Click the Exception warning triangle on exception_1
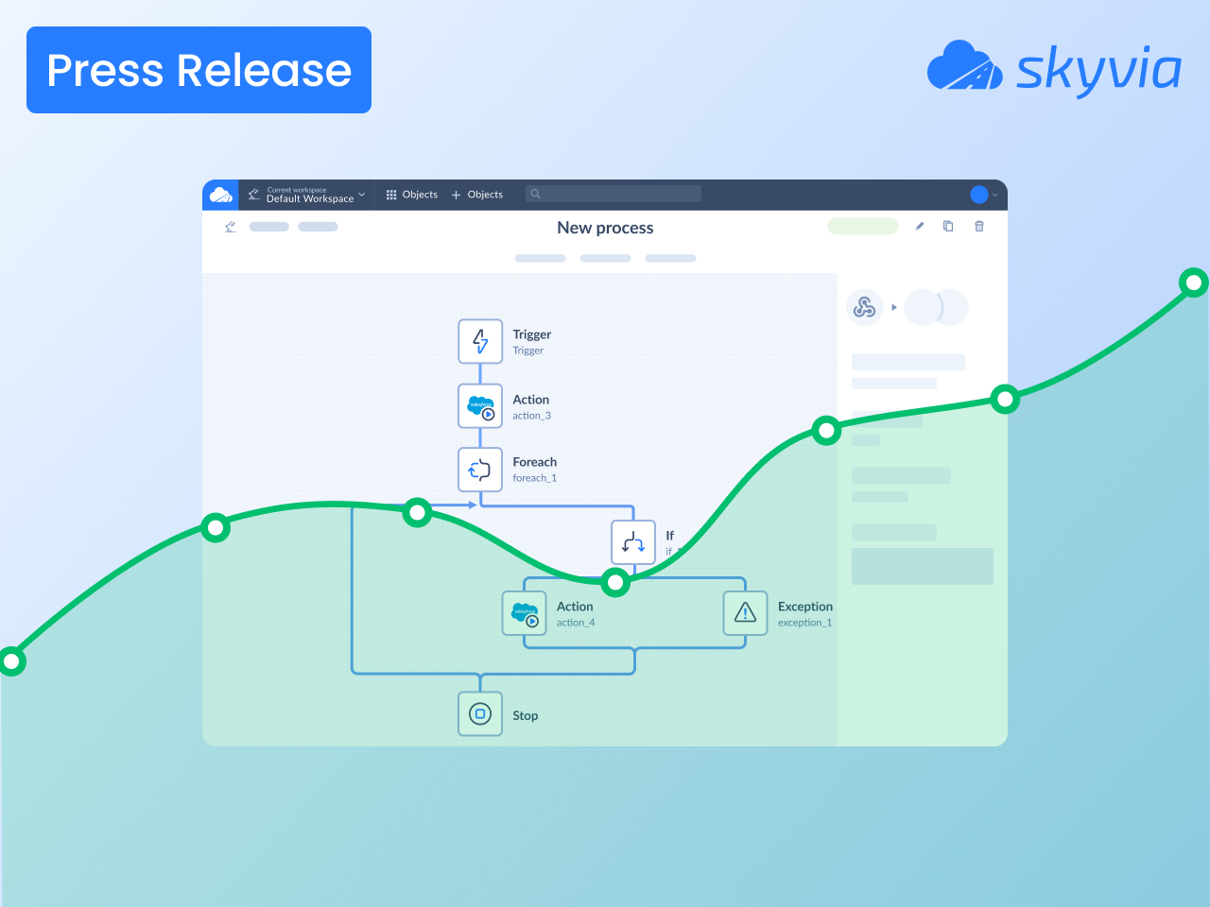The width and height of the screenshot is (1210, 907). (746, 613)
